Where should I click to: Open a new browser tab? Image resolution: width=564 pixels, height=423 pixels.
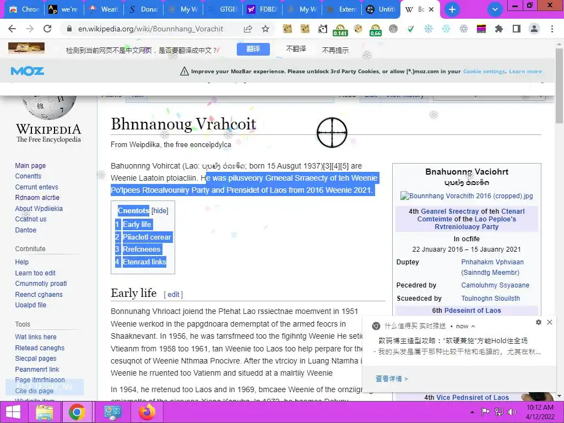452,9
